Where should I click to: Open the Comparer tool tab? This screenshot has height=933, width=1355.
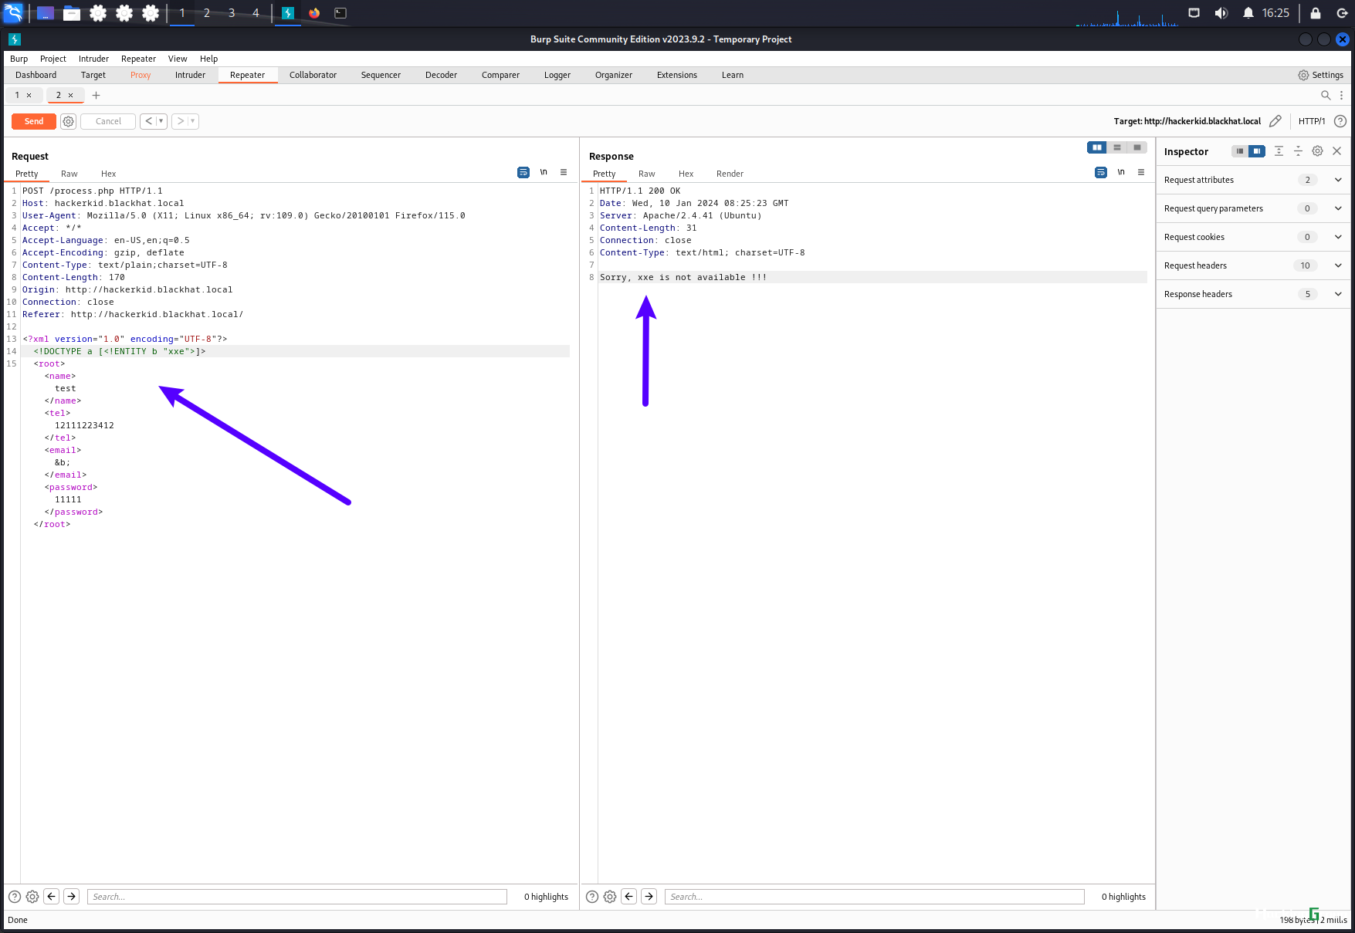pos(500,75)
